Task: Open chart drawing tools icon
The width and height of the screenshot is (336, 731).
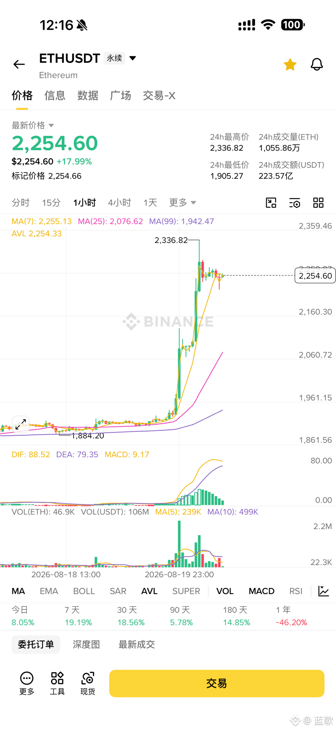Action: click(271, 203)
